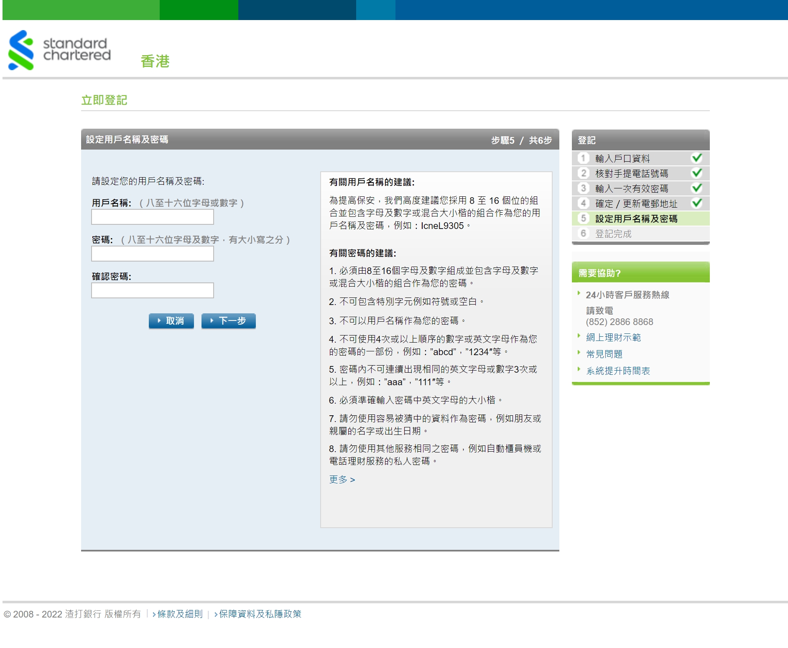788x648 pixels.
Task: Click the step 5 number icon
Action: (x=583, y=218)
